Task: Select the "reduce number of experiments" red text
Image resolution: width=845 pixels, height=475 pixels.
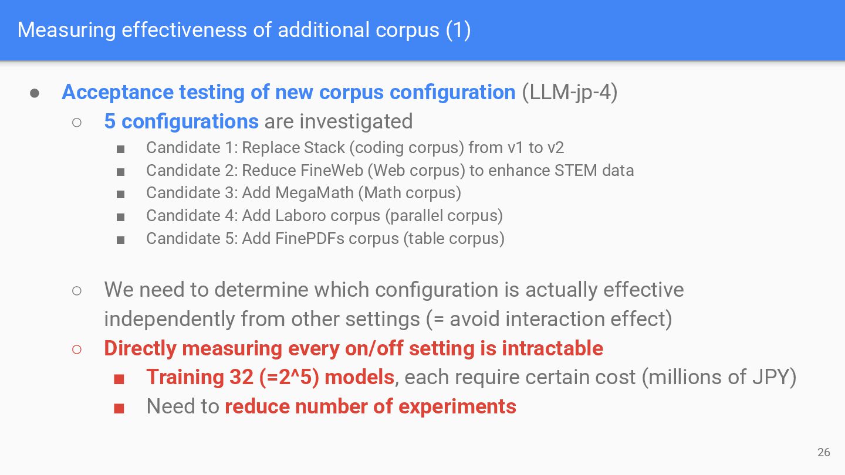Action: click(x=370, y=406)
